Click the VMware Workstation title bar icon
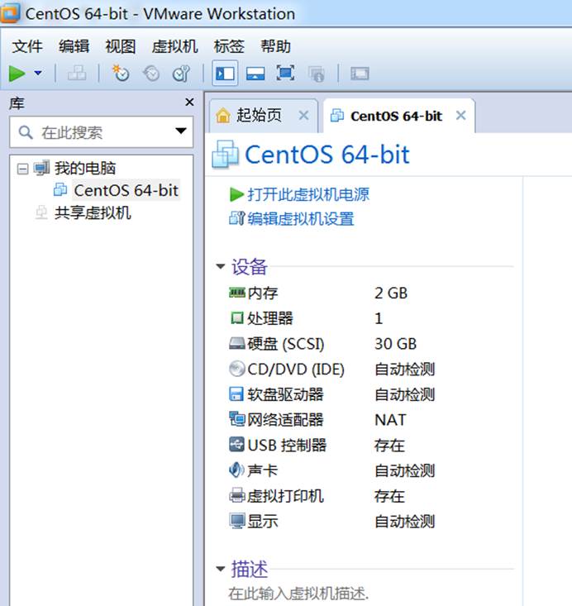 point(10,12)
